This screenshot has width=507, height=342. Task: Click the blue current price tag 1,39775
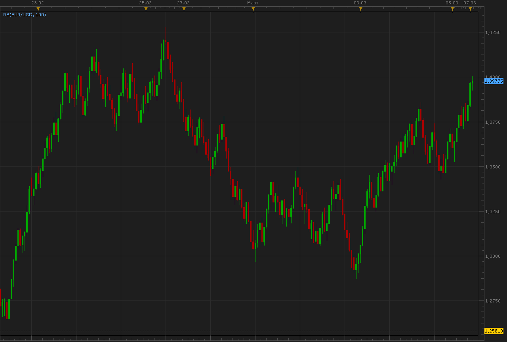pyautogui.click(x=494, y=81)
